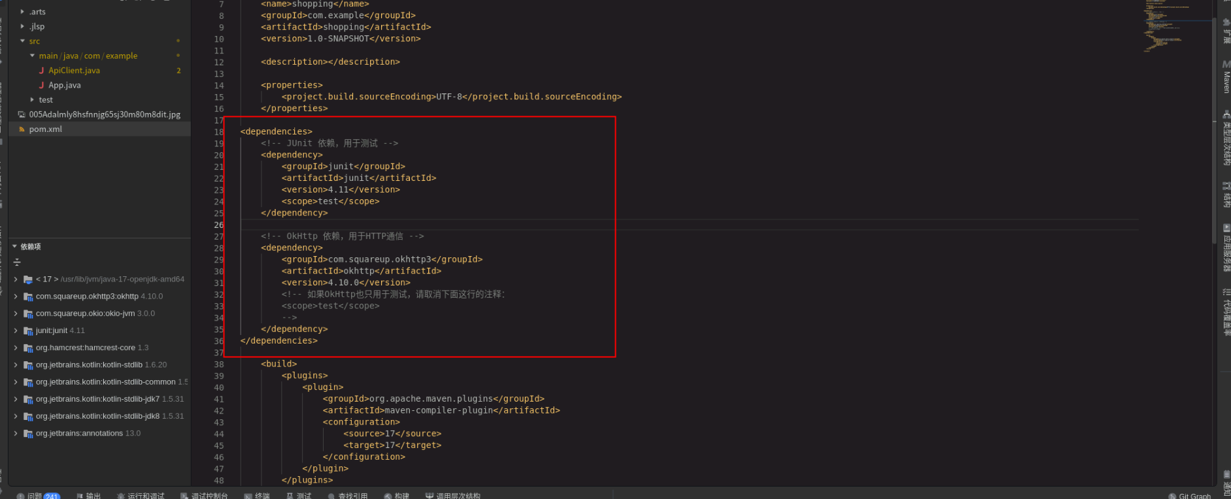The height and width of the screenshot is (499, 1231).
Task: Expand the com.squareup.okio:okio-jvm dependency
Action: point(16,313)
